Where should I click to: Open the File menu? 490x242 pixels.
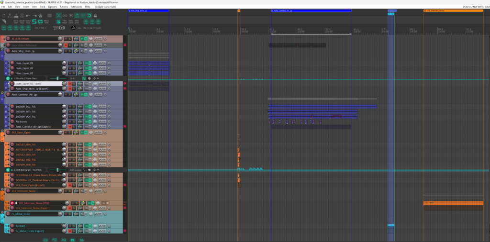3,7
